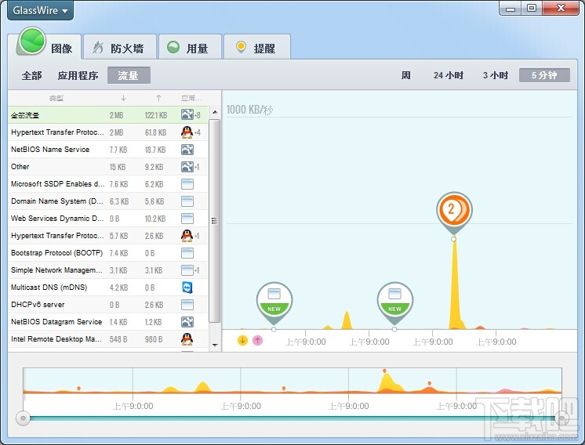
Task: Sort by the upload arrow column header
Action: [x=158, y=98]
